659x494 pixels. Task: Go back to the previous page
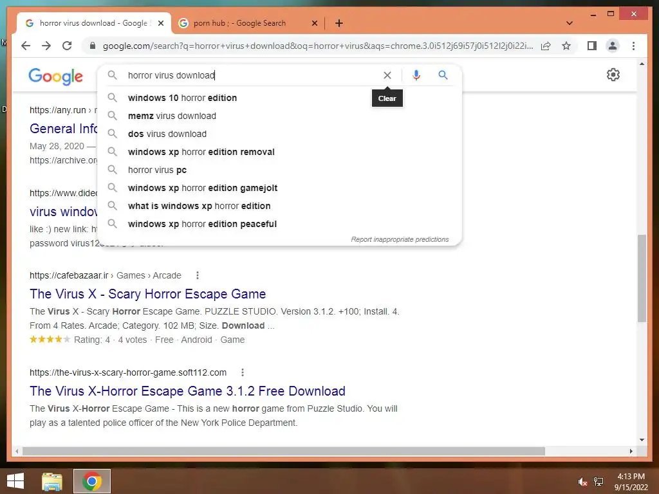click(26, 46)
